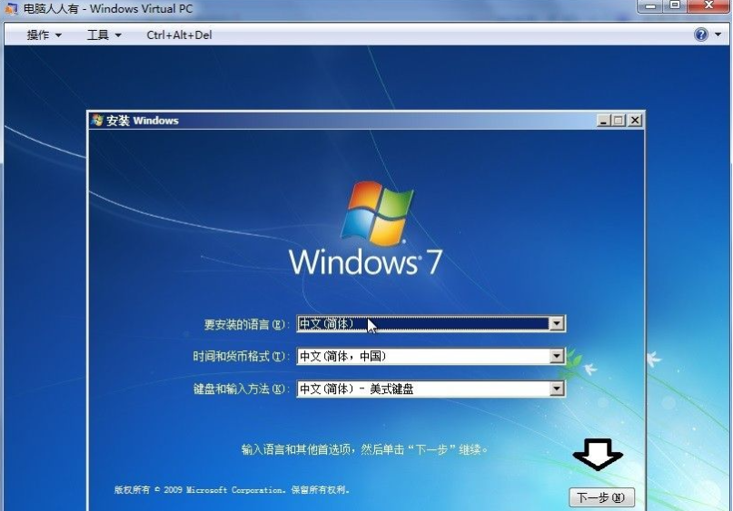
Task: Open the 要安装的语言 dropdown arrow
Action: tap(556, 323)
